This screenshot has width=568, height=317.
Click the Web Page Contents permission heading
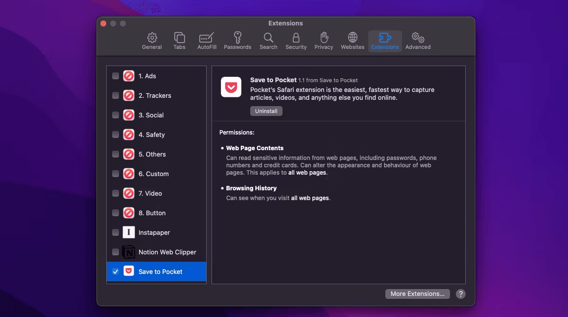pyautogui.click(x=255, y=148)
